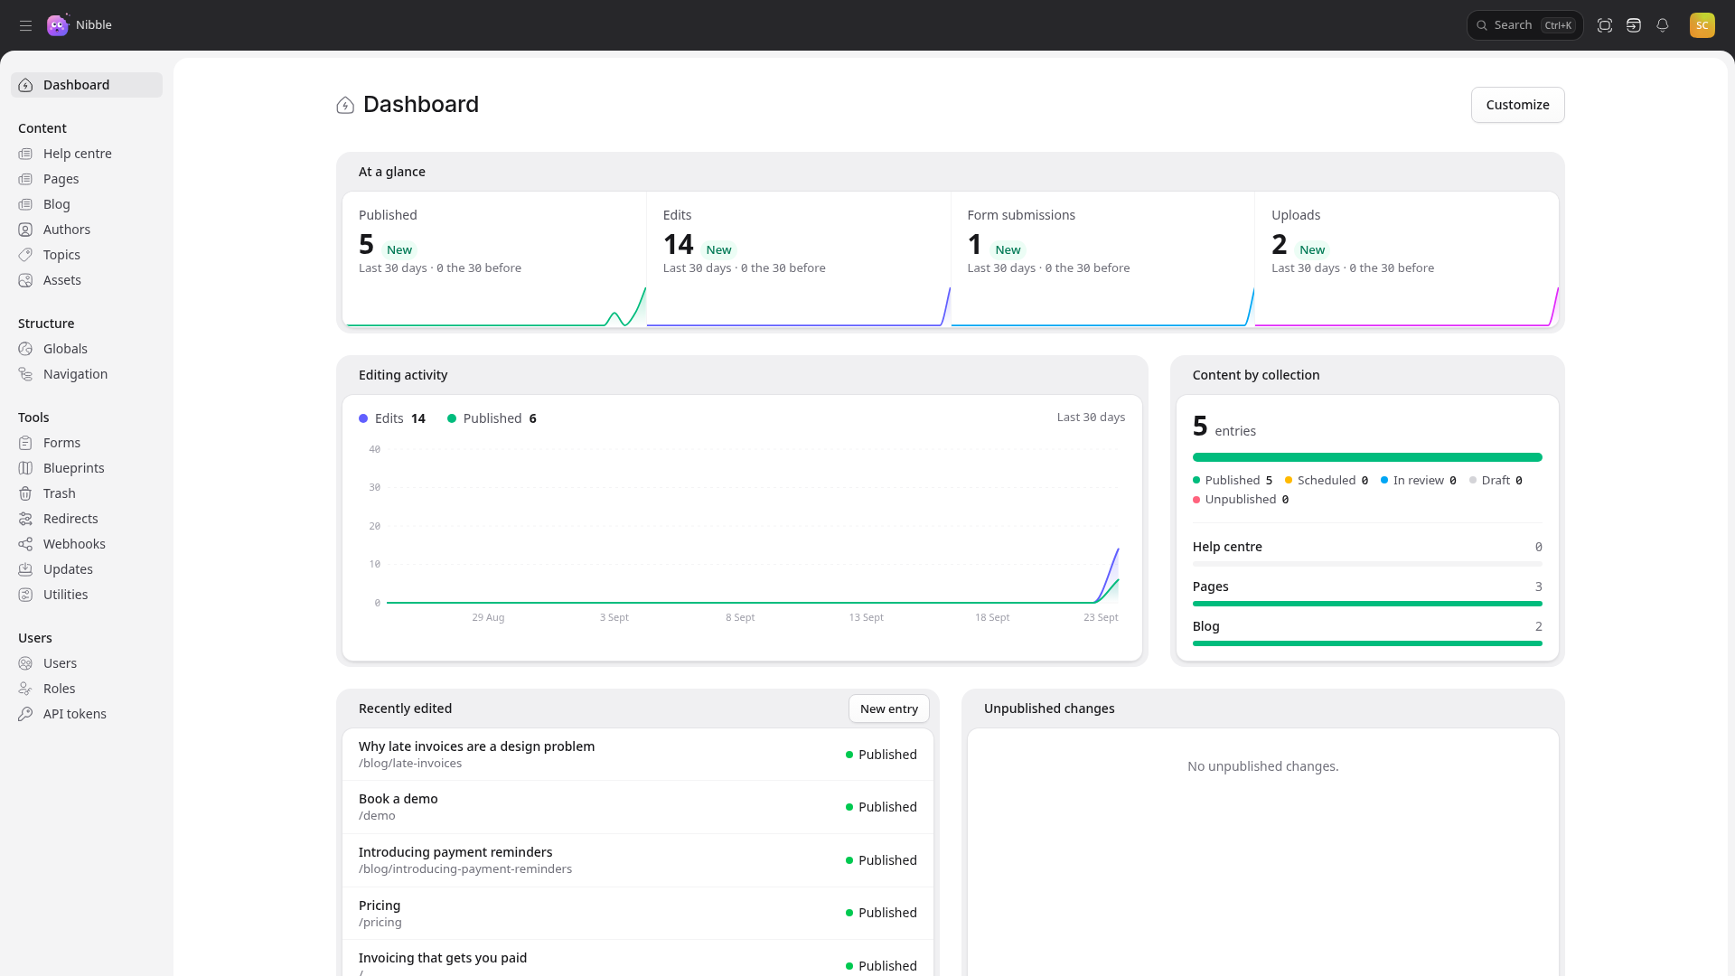Click the Nibble logo avatar

pyautogui.click(x=58, y=25)
